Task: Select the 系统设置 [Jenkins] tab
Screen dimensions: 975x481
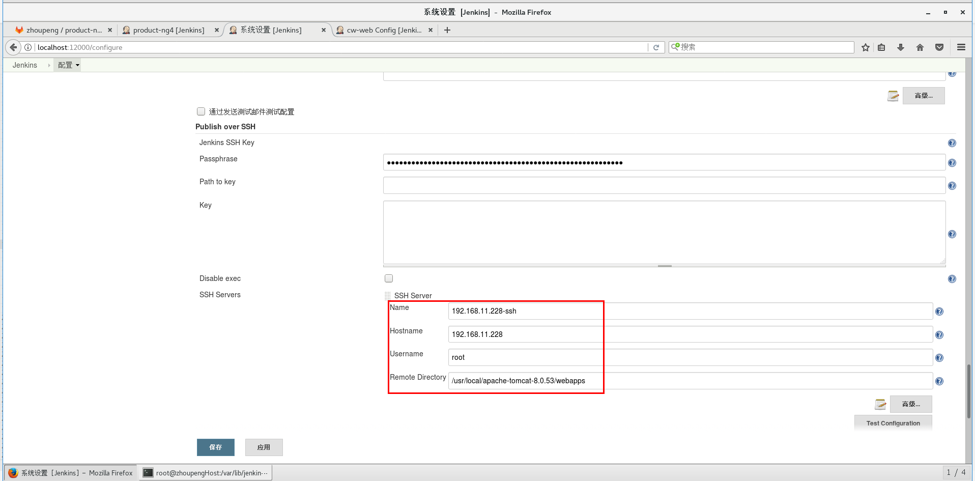Action: [x=277, y=30]
